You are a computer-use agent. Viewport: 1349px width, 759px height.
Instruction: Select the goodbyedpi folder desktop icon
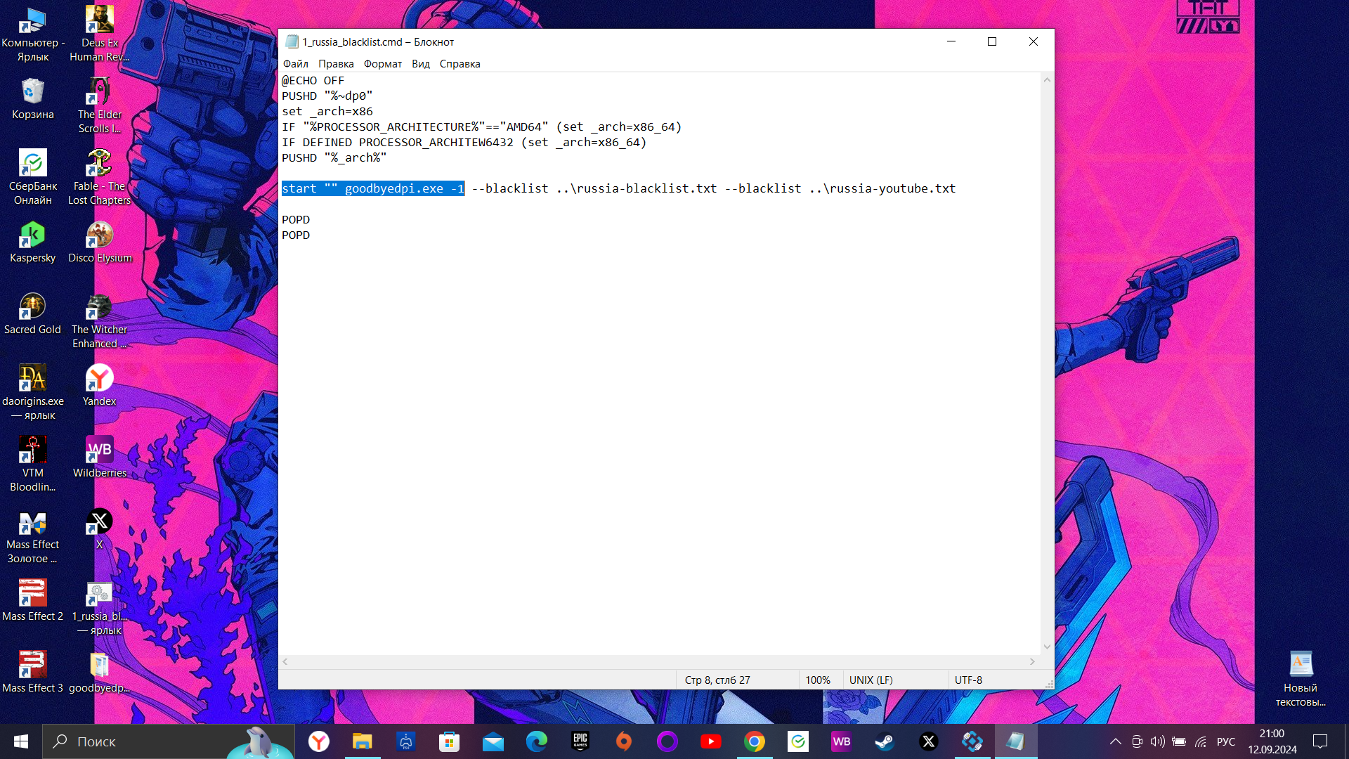[x=100, y=673]
